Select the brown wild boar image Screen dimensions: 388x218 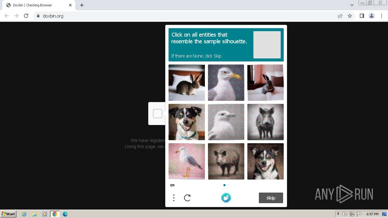(226, 161)
